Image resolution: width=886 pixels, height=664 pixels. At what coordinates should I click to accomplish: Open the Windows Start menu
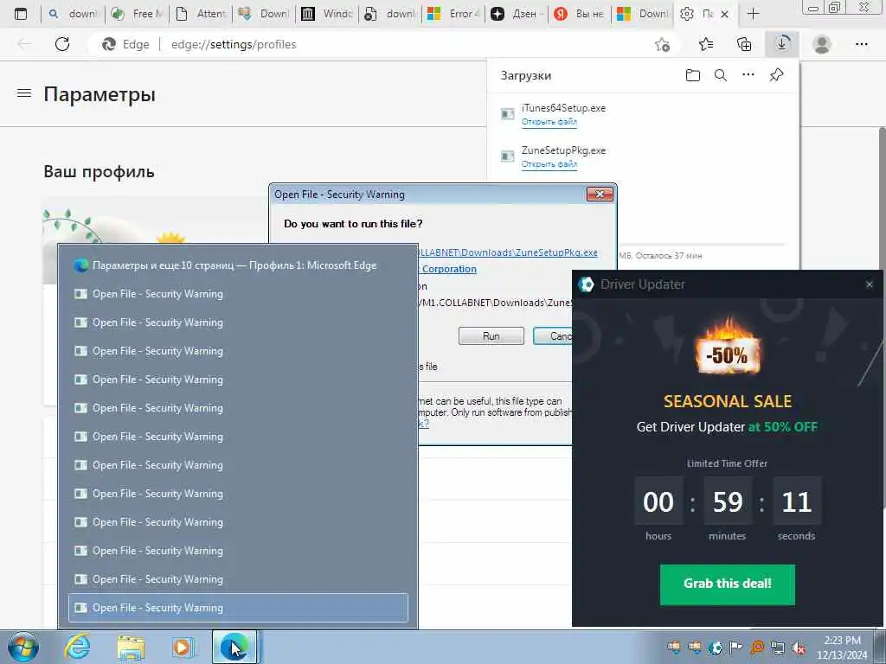pos(23,647)
